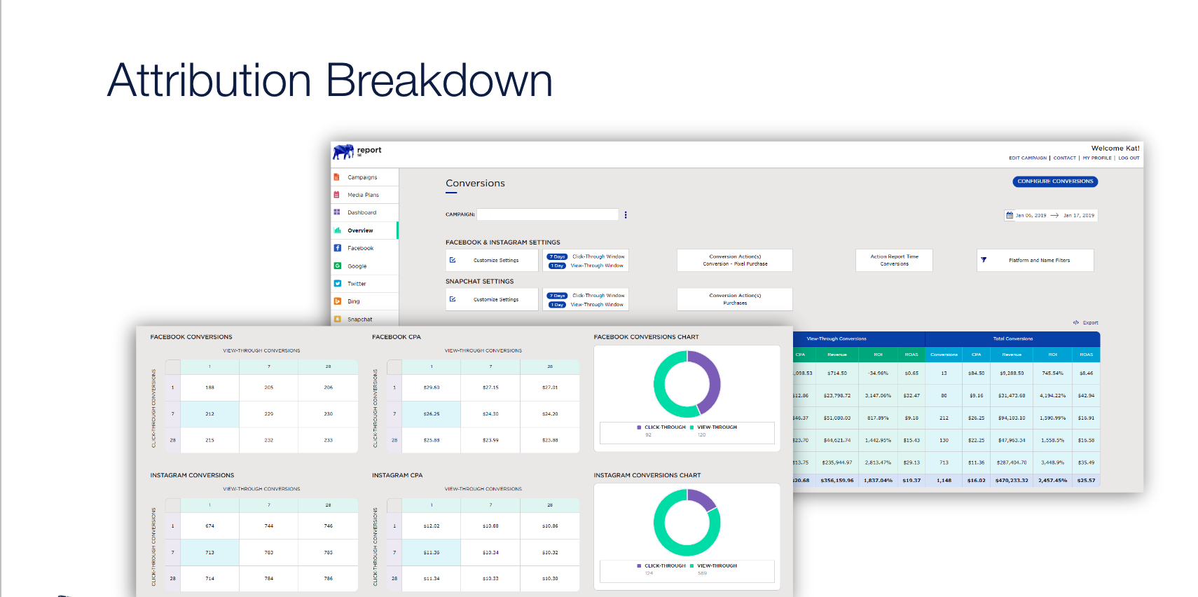Click the Total Conversions table header

click(x=1013, y=339)
